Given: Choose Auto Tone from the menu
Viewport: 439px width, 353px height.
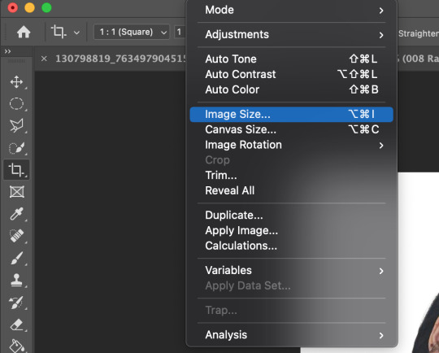Looking at the screenshot, I should (x=292, y=59).
